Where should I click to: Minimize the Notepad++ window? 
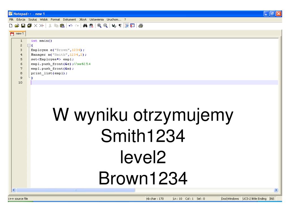coord(266,14)
